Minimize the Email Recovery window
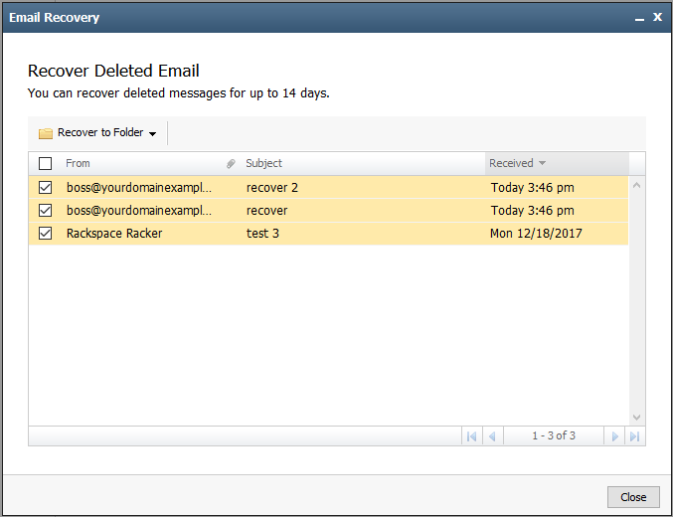 point(639,19)
